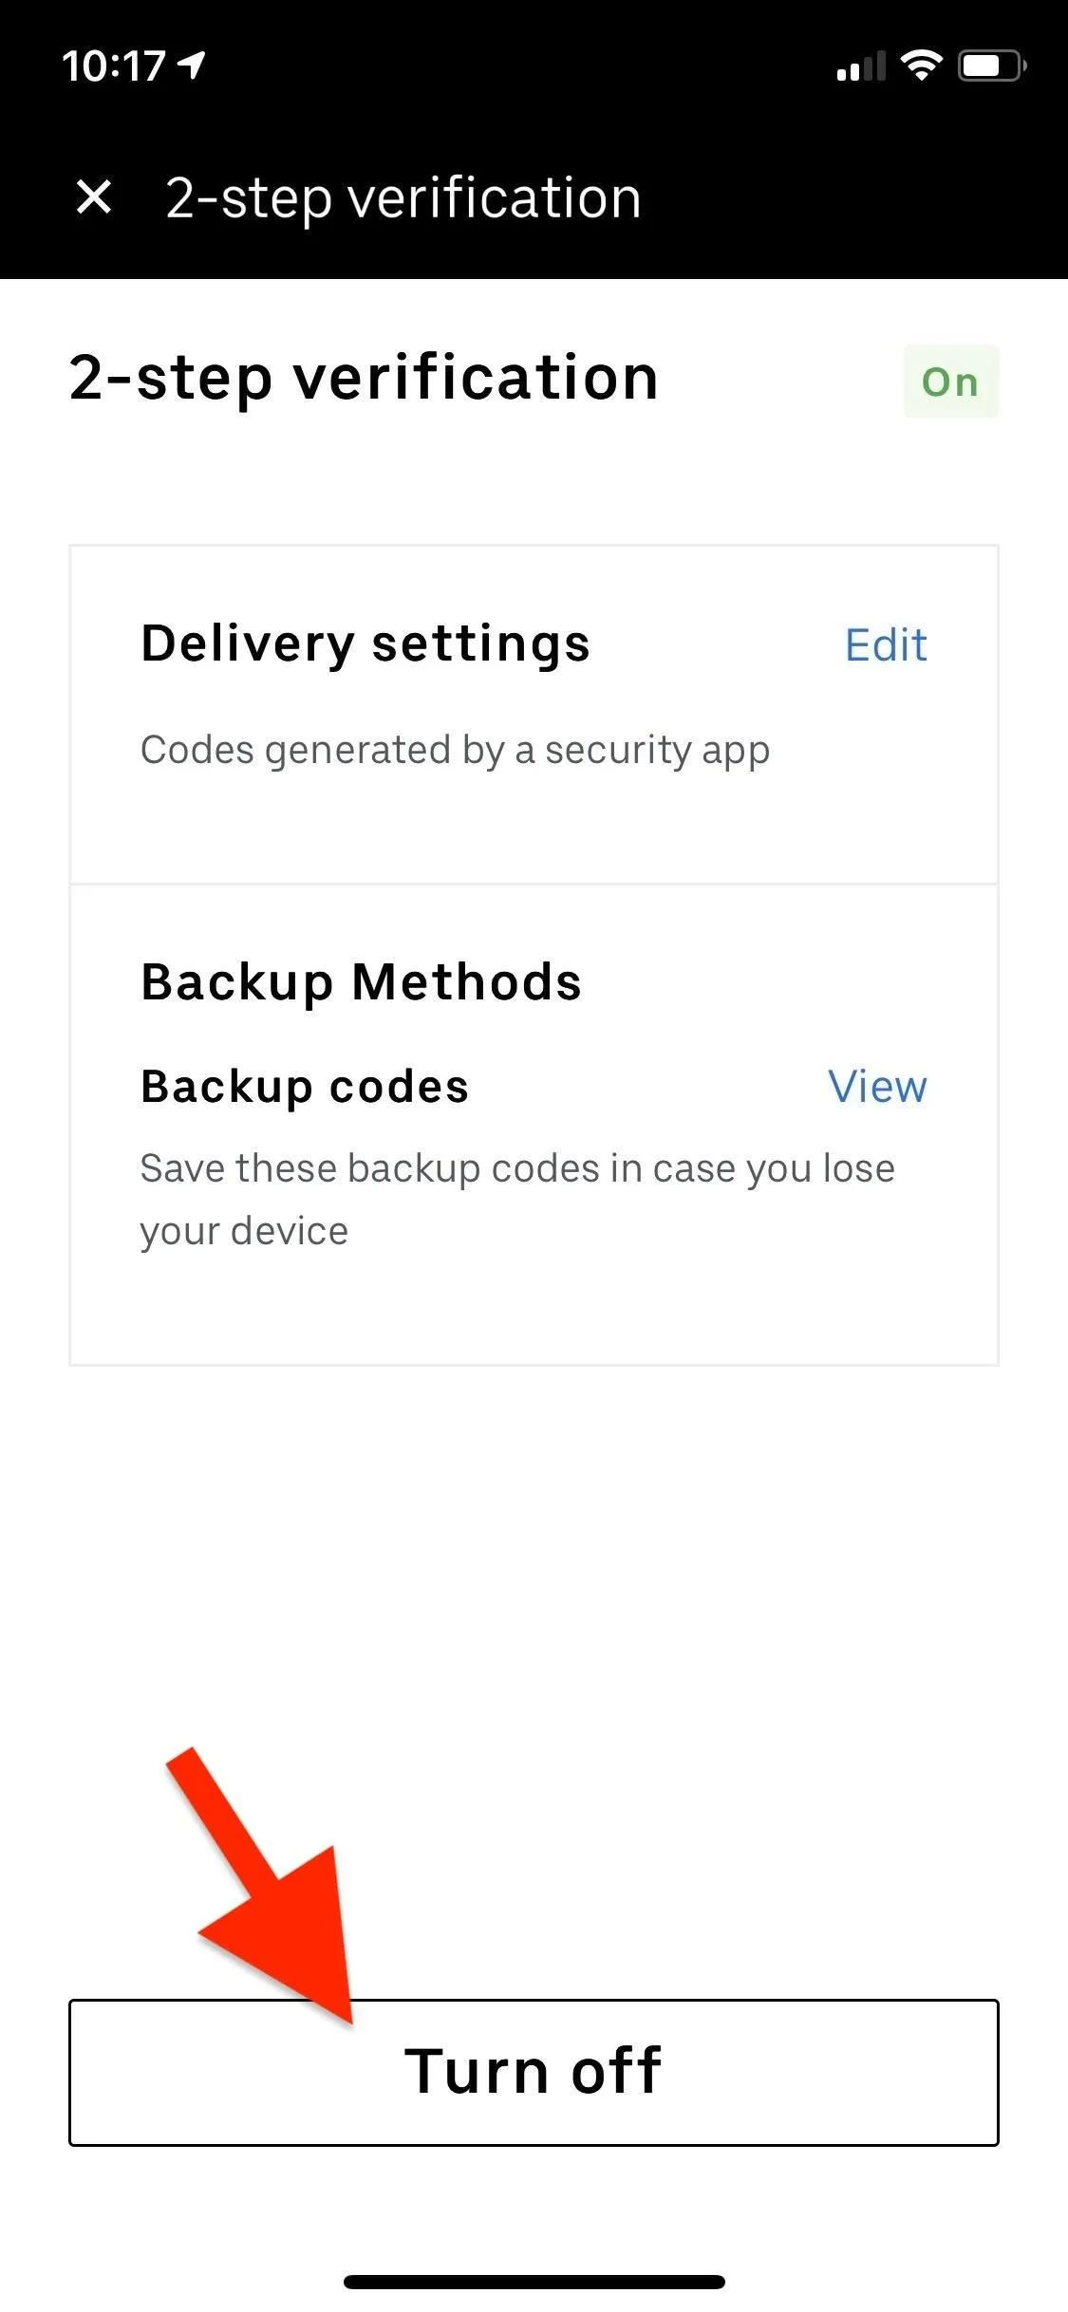View the Backup codes
Image resolution: width=1068 pixels, height=2312 pixels.
click(x=877, y=1087)
